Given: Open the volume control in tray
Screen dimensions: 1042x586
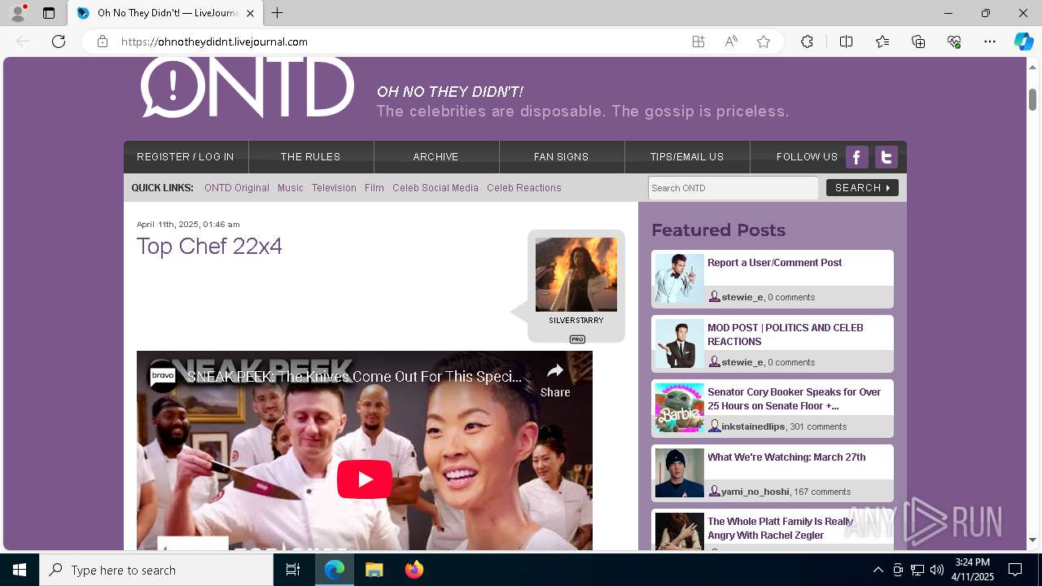Looking at the screenshot, I should 936,570.
